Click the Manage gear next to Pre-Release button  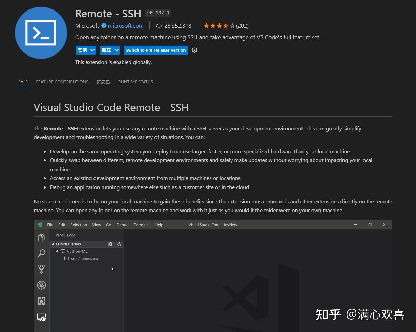pos(194,50)
